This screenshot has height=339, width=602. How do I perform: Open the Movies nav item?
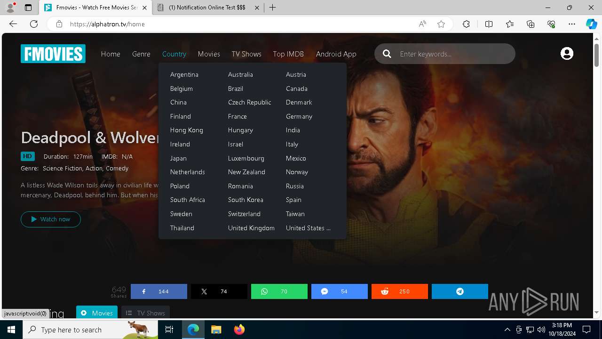pos(209,54)
